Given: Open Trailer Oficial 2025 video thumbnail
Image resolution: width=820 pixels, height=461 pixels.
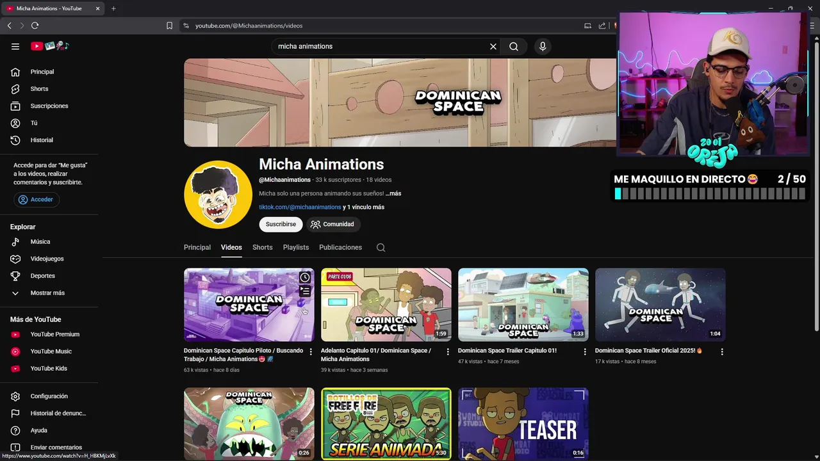Looking at the screenshot, I should tap(660, 305).
